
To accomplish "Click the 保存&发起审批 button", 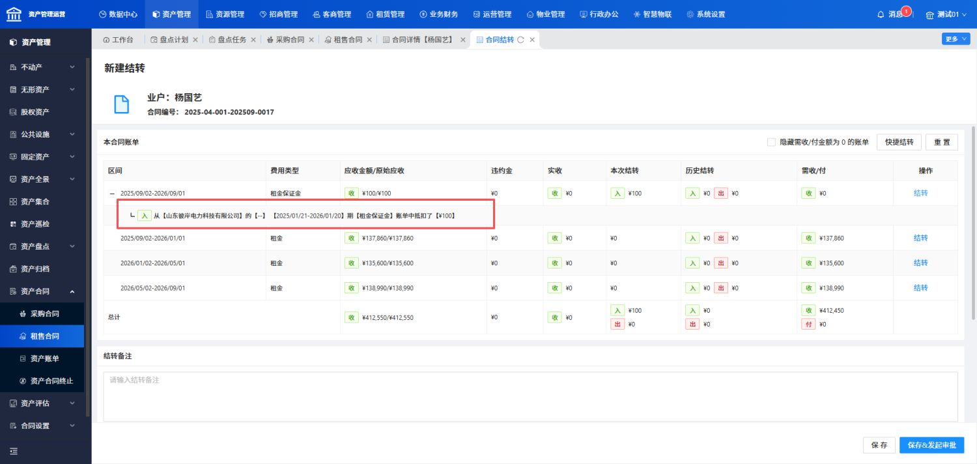I will click(x=931, y=445).
